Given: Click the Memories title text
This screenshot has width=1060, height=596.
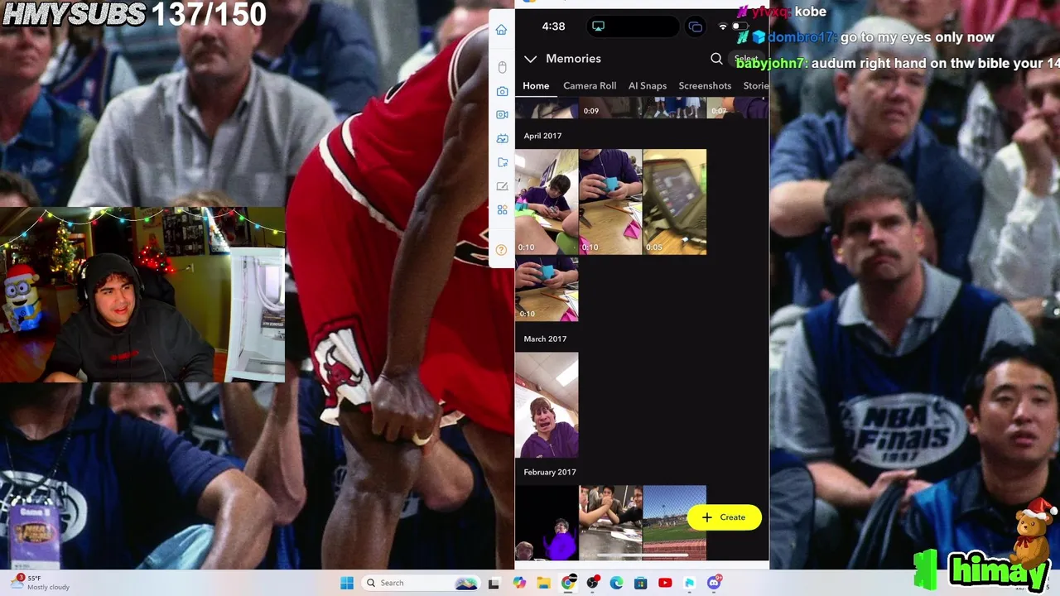Looking at the screenshot, I should (x=573, y=59).
